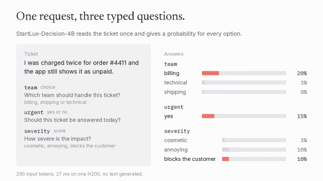
Task: Click the severity field name in ticket
Action: pyautogui.click(x=37, y=131)
